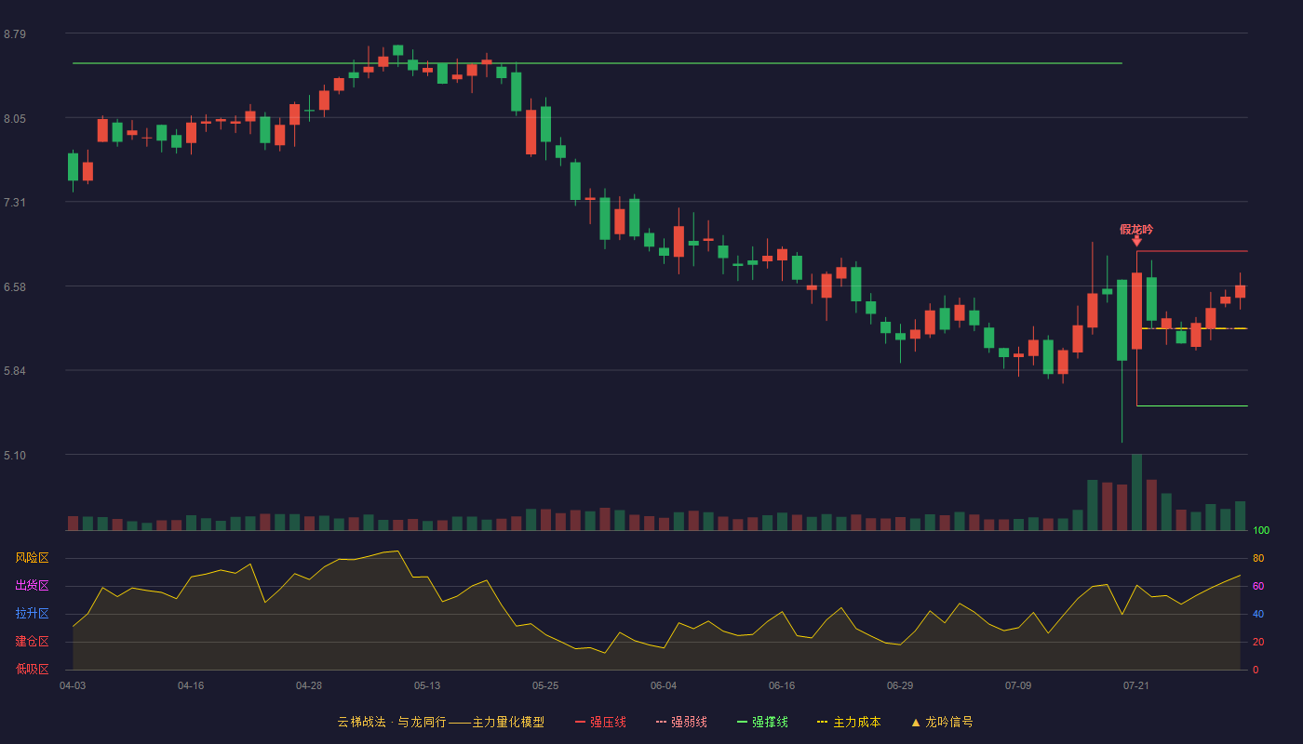Click the 04-16 date label
The image size is (1303, 744).
coord(191,685)
